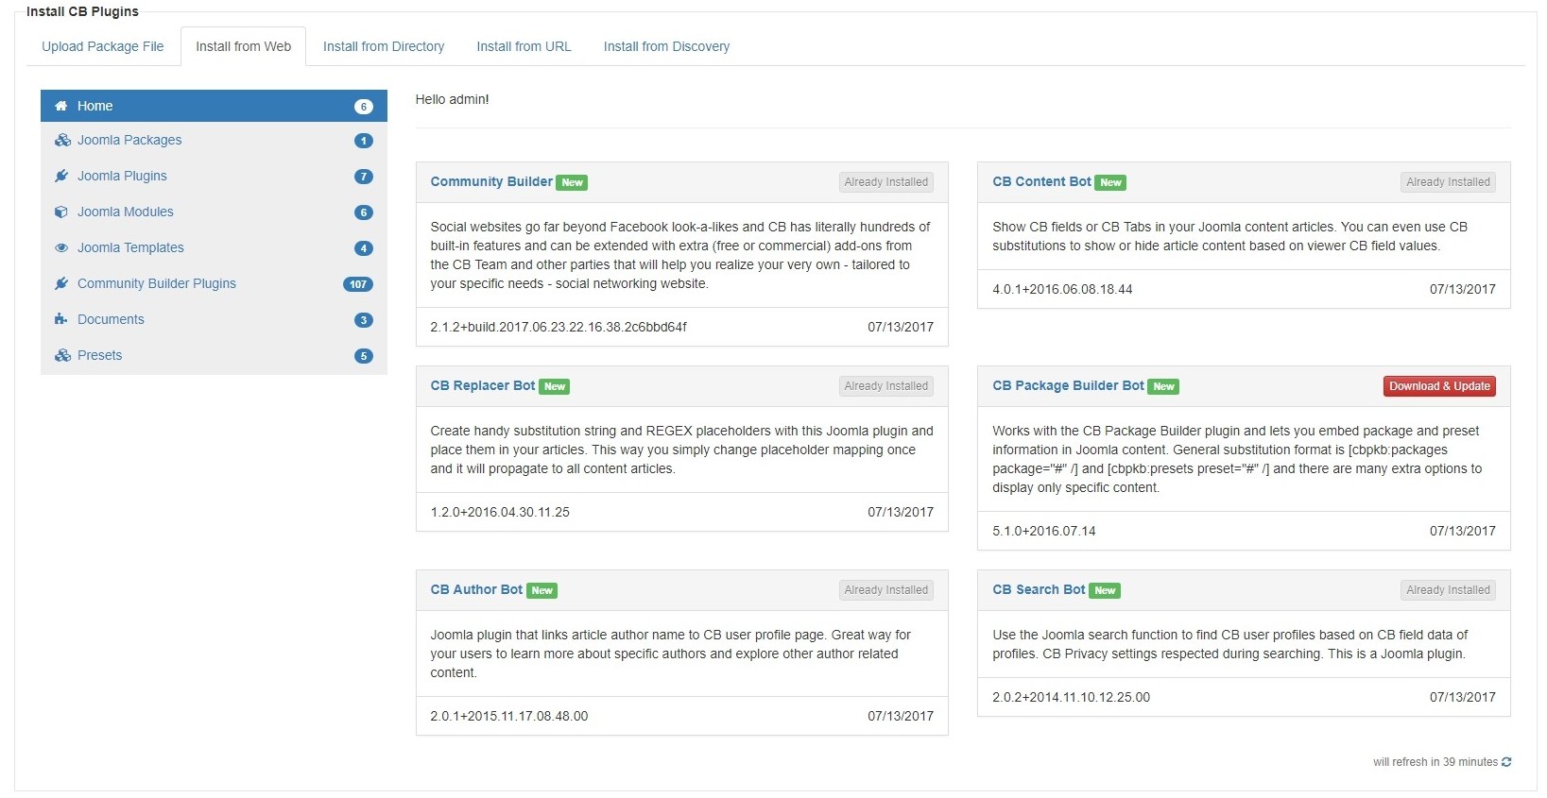The height and width of the screenshot is (798, 1547).
Task: Switch to Upload Package File tab
Action: [x=103, y=46]
